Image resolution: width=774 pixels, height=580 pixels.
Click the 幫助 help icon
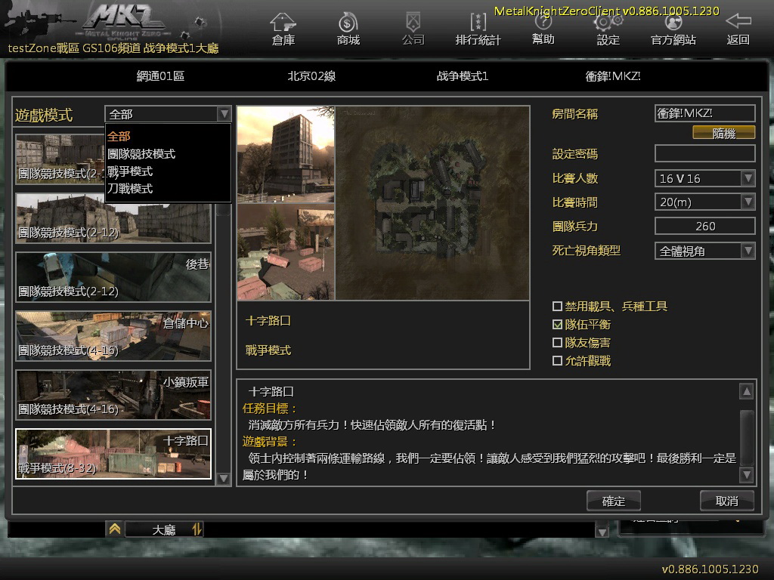543,23
